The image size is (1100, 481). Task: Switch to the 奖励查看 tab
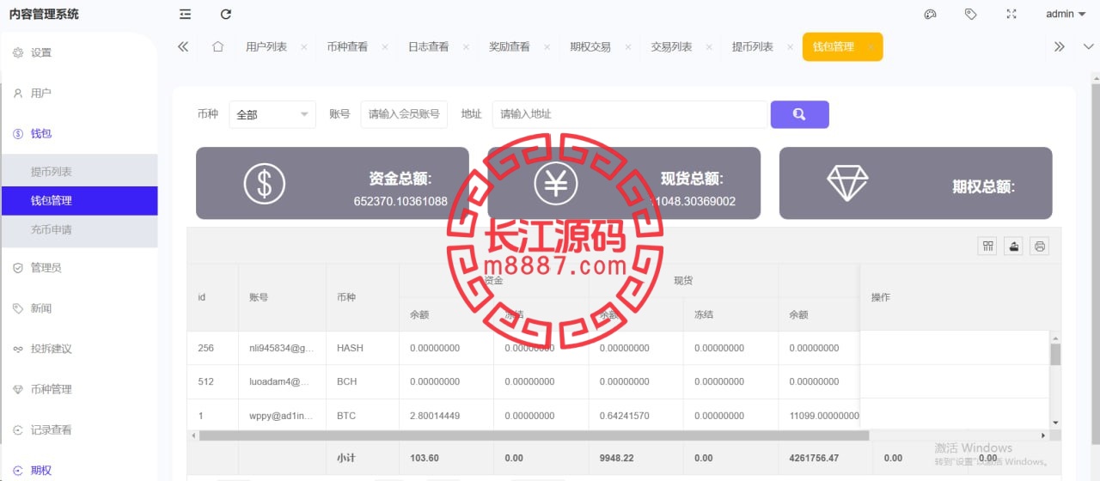(x=510, y=47)
